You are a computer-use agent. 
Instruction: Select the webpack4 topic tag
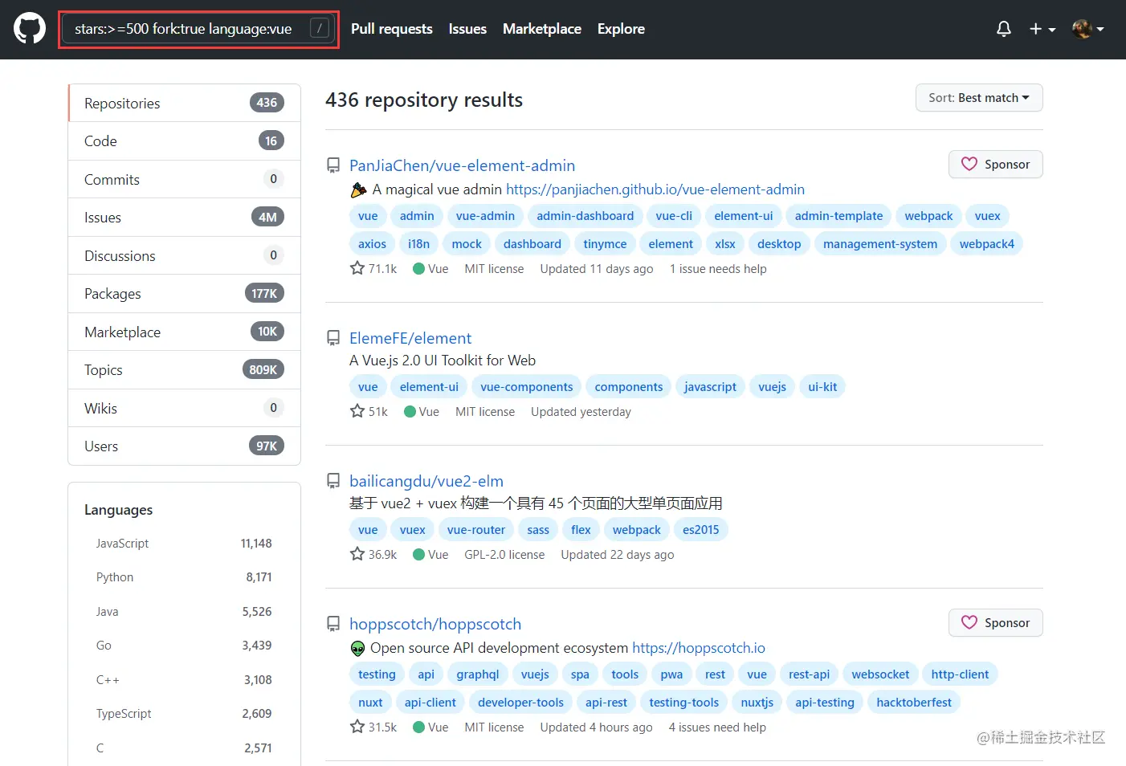point(986,244)
